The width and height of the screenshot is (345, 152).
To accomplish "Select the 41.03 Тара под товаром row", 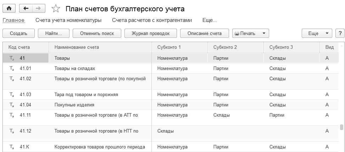I will [86, 94].
